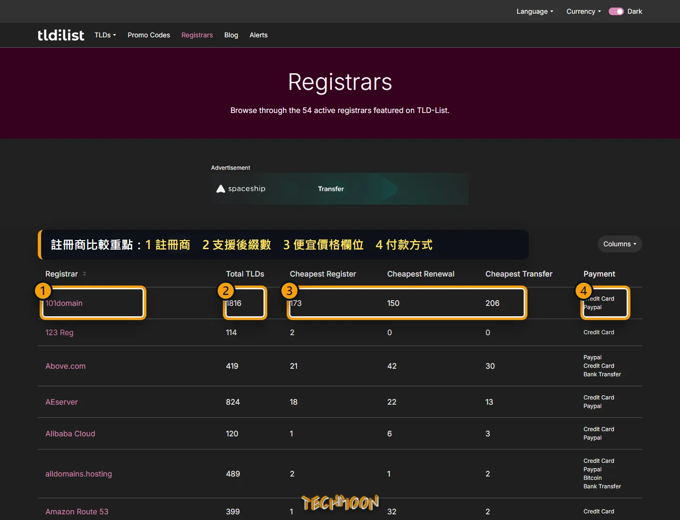Click the '54 active registrars' description text

coord(340,110)
